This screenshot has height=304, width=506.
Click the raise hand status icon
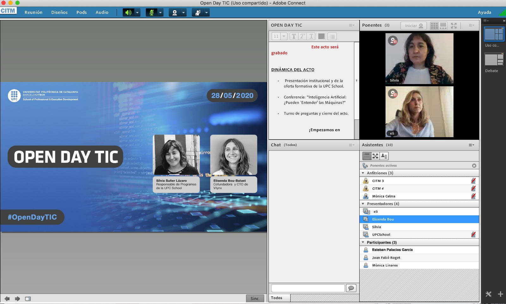(x=198, y=13)
